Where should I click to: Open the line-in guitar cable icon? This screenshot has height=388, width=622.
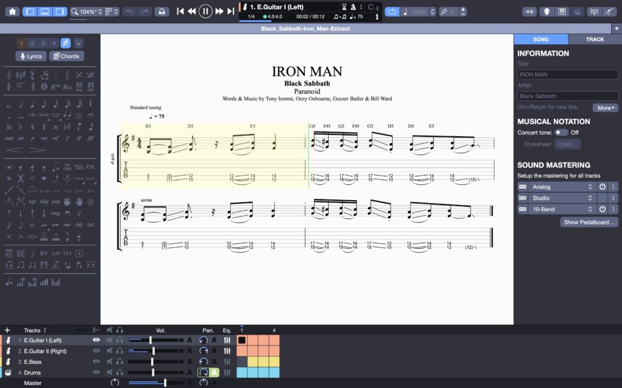point(609,12)
